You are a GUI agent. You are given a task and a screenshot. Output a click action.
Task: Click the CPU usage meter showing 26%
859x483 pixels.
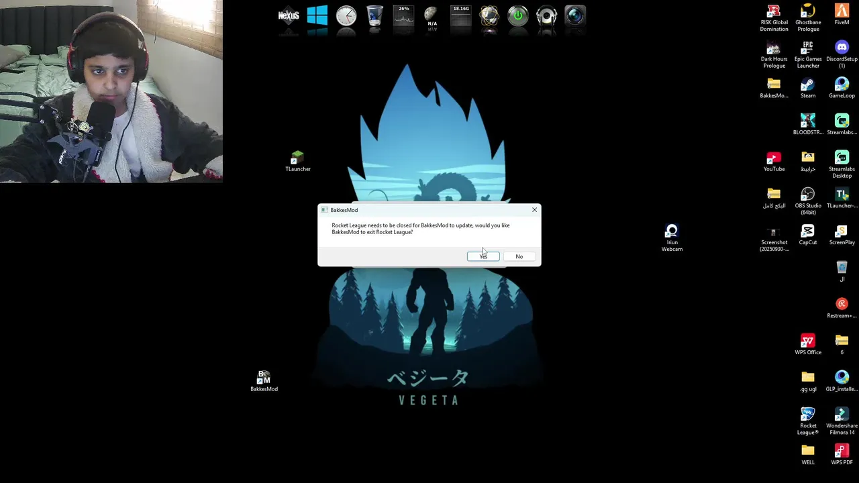403,16
